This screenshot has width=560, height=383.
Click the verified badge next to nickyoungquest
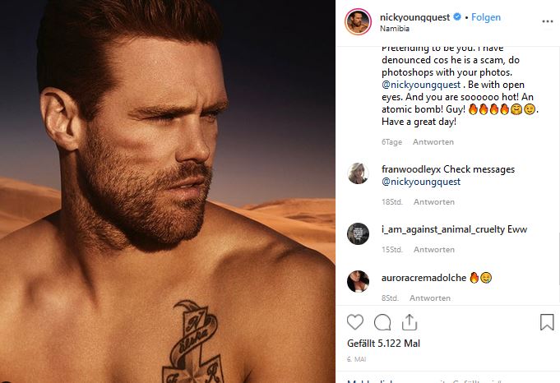(457, 17)
